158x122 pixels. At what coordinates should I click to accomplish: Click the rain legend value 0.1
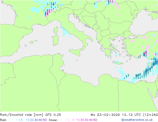(11, 120)
